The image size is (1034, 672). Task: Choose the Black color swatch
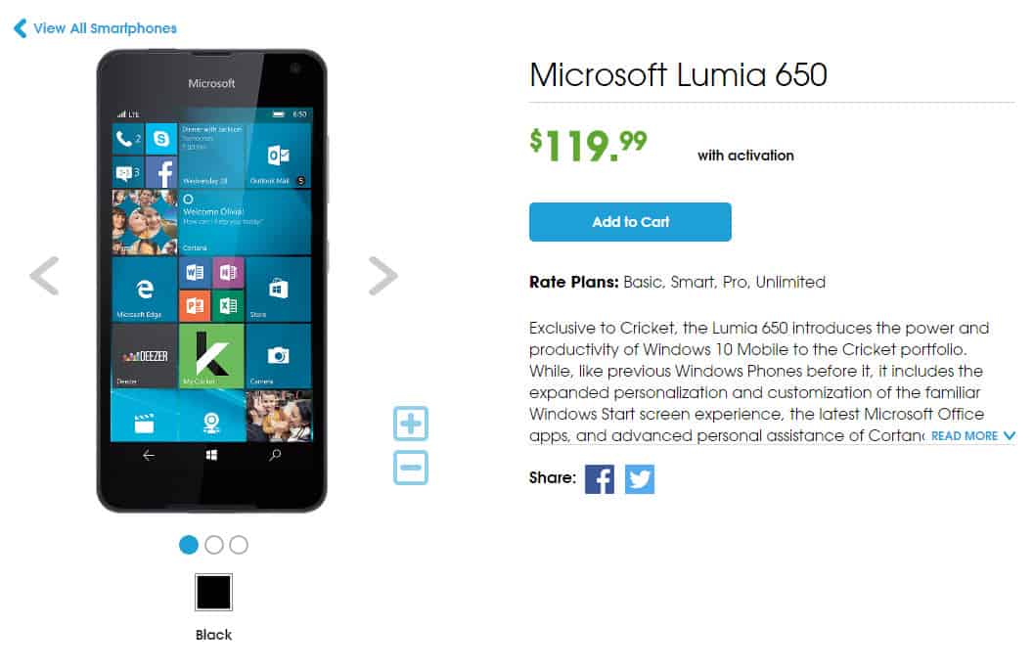pyautogui.click(x=213, y=592)
